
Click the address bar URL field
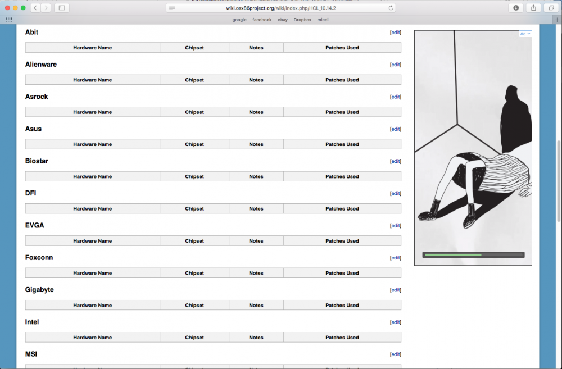coord(280,8)
